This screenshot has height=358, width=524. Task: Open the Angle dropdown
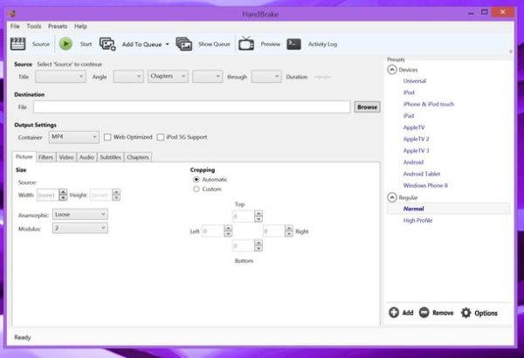point(128,77)
